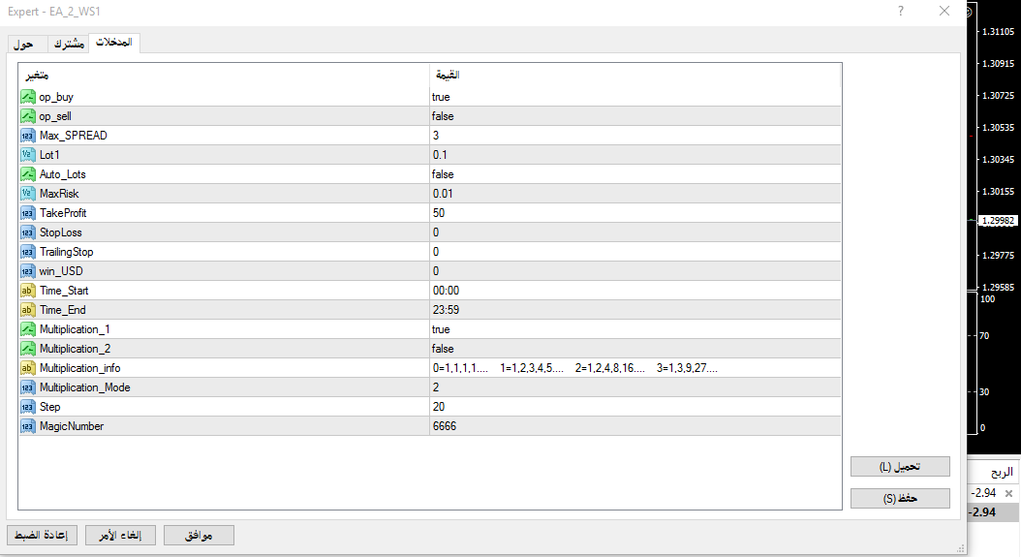
Task: Click the Auto_Lots boolean icon
Action: point(28,174)
